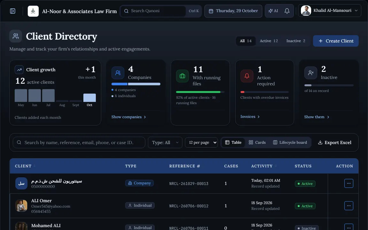Image resolution: width=368 pixels, height=230 pixels.
Task: Click the Client Directory people icon
Action: click(x=16, y=36)
